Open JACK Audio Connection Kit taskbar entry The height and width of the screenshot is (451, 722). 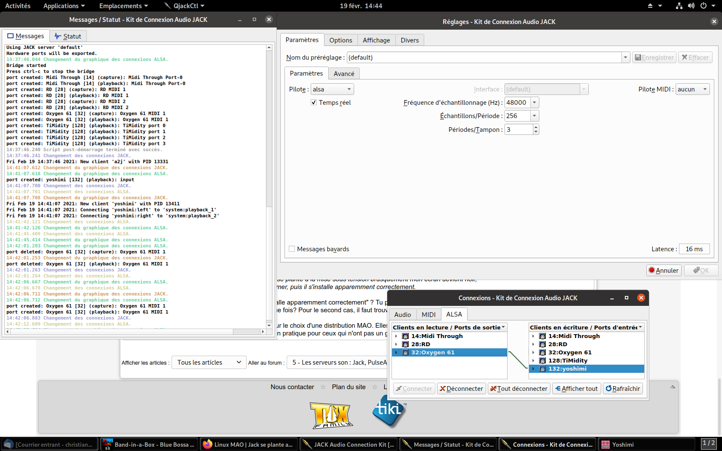point(348,445)
